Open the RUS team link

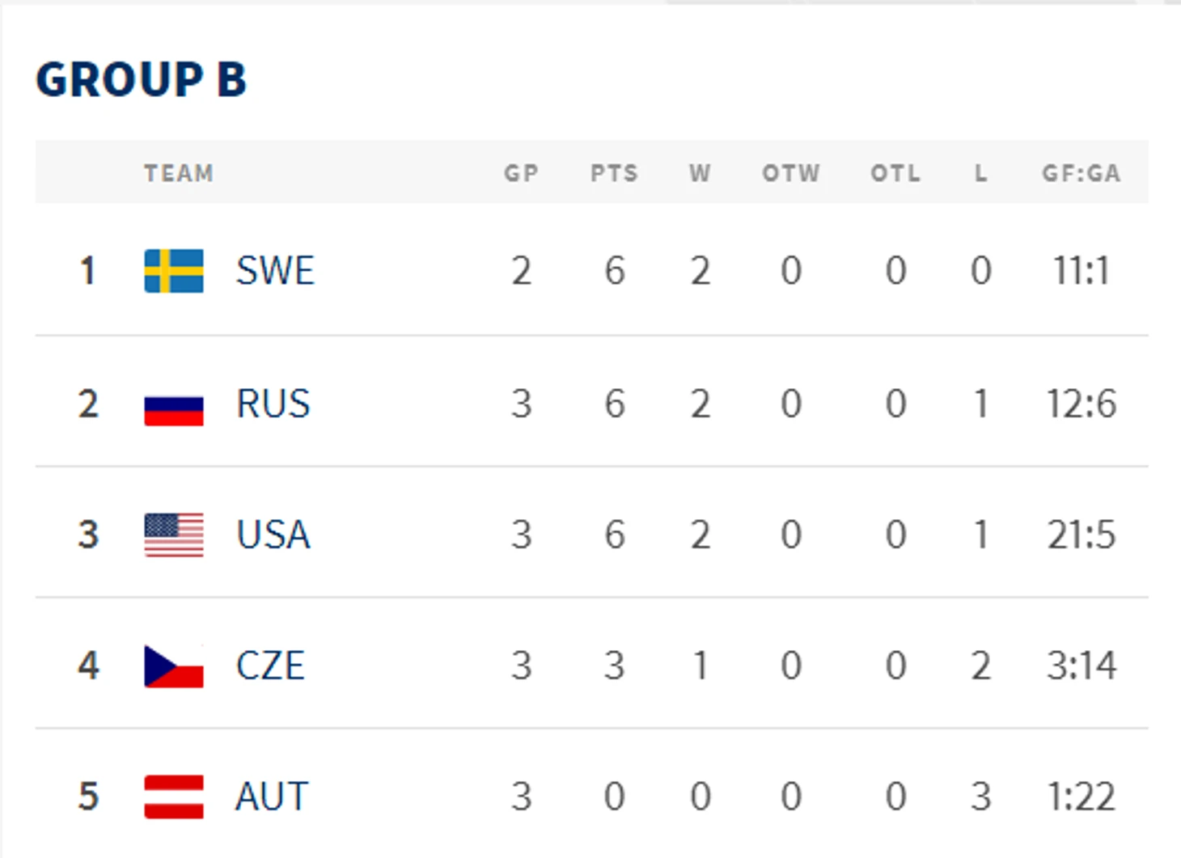click(273, 404)
